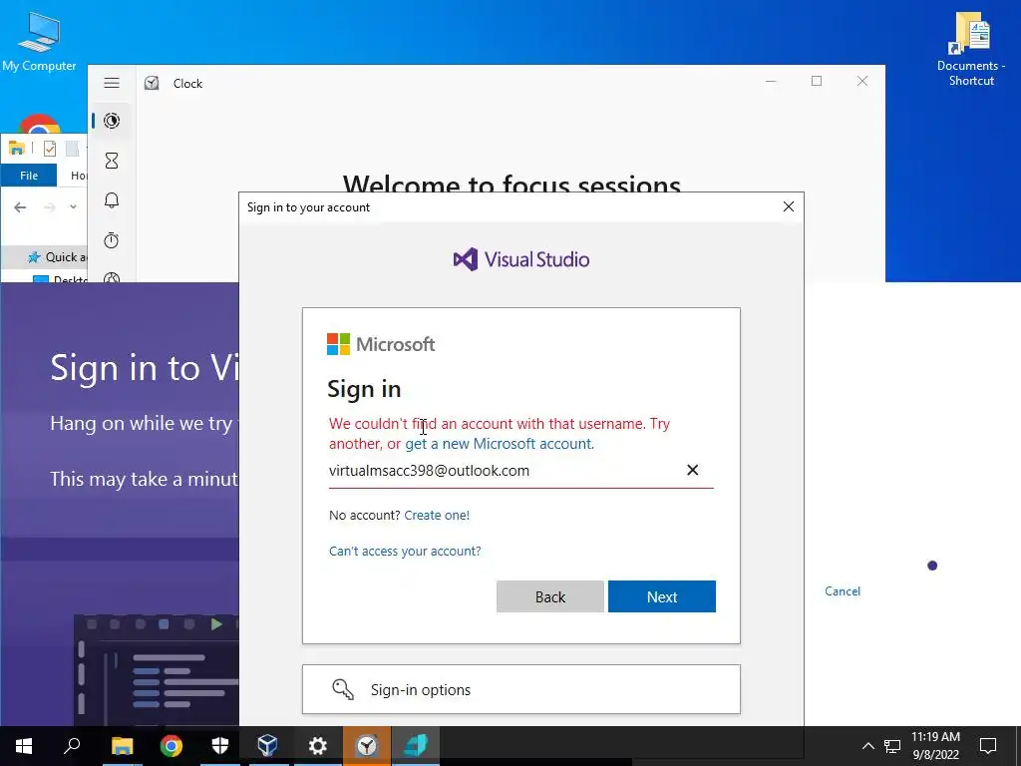Click the Back button in sign-in form
The image size is (1021, 766).
(550, 596)
